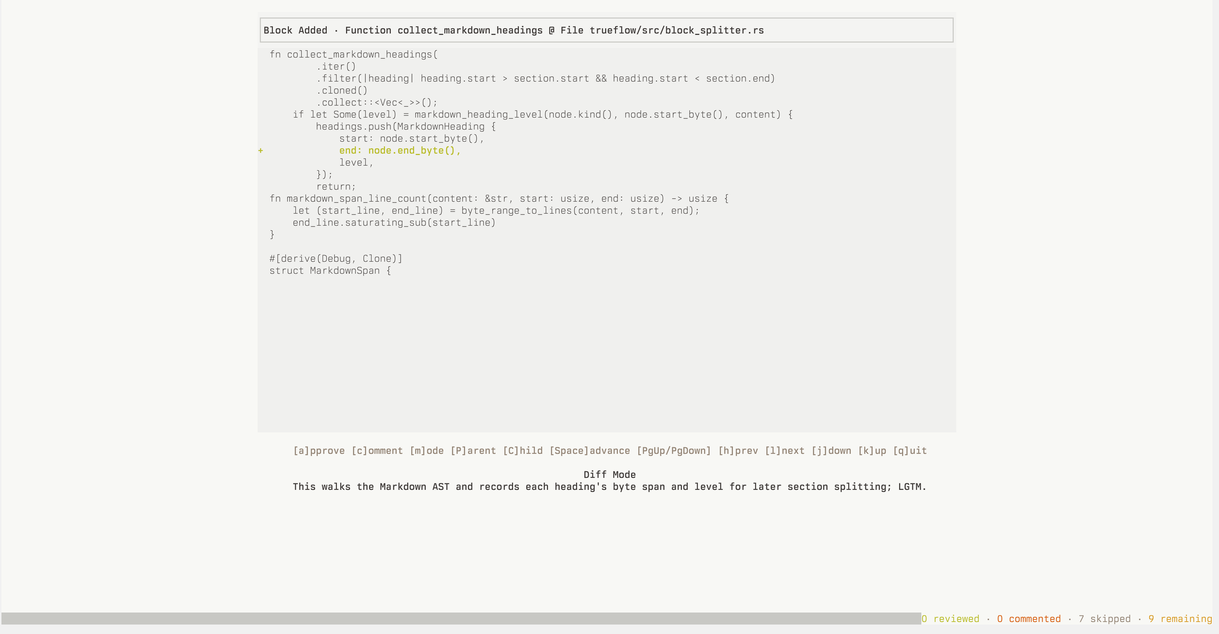This screenshot has height=634, width=1219.
Task: Click the return; code line
Action: tap(336, 186)
